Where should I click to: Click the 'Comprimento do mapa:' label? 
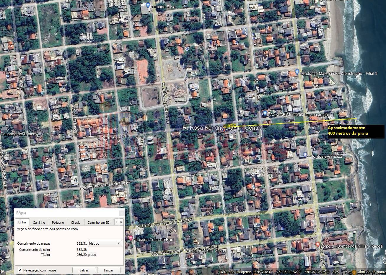(x=34, y=243)
